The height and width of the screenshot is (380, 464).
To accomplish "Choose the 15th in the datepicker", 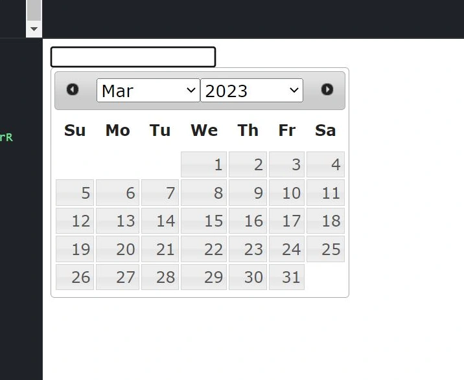I will 203,221.
